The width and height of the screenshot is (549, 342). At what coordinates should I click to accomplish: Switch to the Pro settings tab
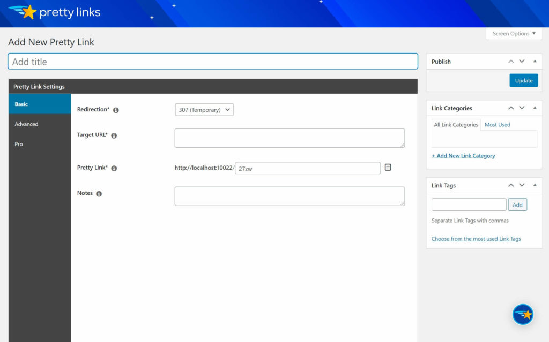coord(19,143)
